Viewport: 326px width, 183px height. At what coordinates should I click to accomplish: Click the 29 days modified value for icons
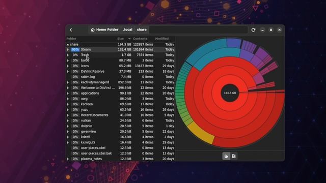point(169,66)
